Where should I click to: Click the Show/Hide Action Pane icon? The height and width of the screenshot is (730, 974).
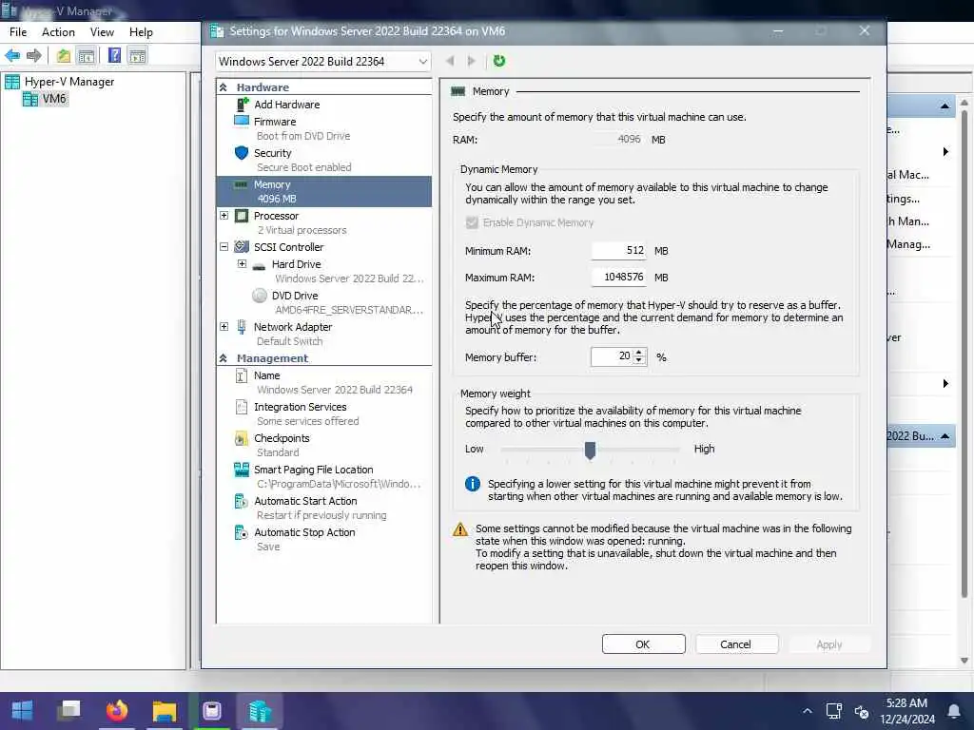coord(137,56)
